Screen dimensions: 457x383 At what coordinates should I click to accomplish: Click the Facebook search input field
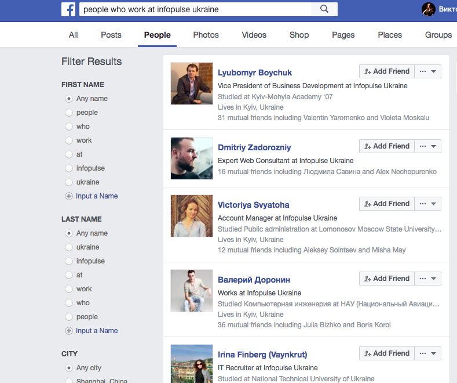click(x=195, y=9)
